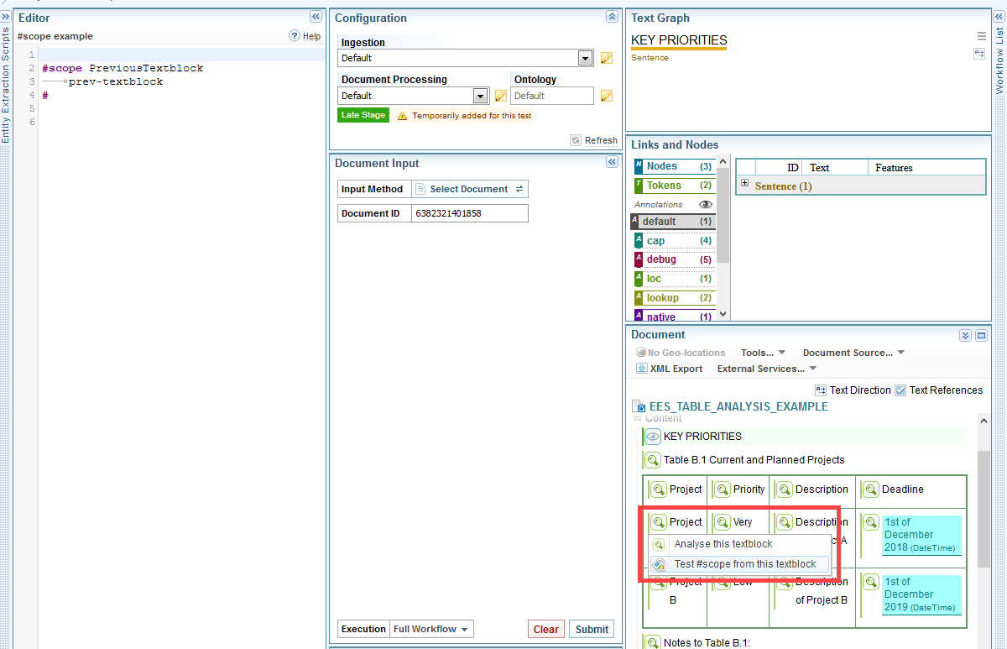This screenshot has width=1007, height=649.
Task: Click magnifier icon next to Deadline cell
Action: tap(870, 489)
